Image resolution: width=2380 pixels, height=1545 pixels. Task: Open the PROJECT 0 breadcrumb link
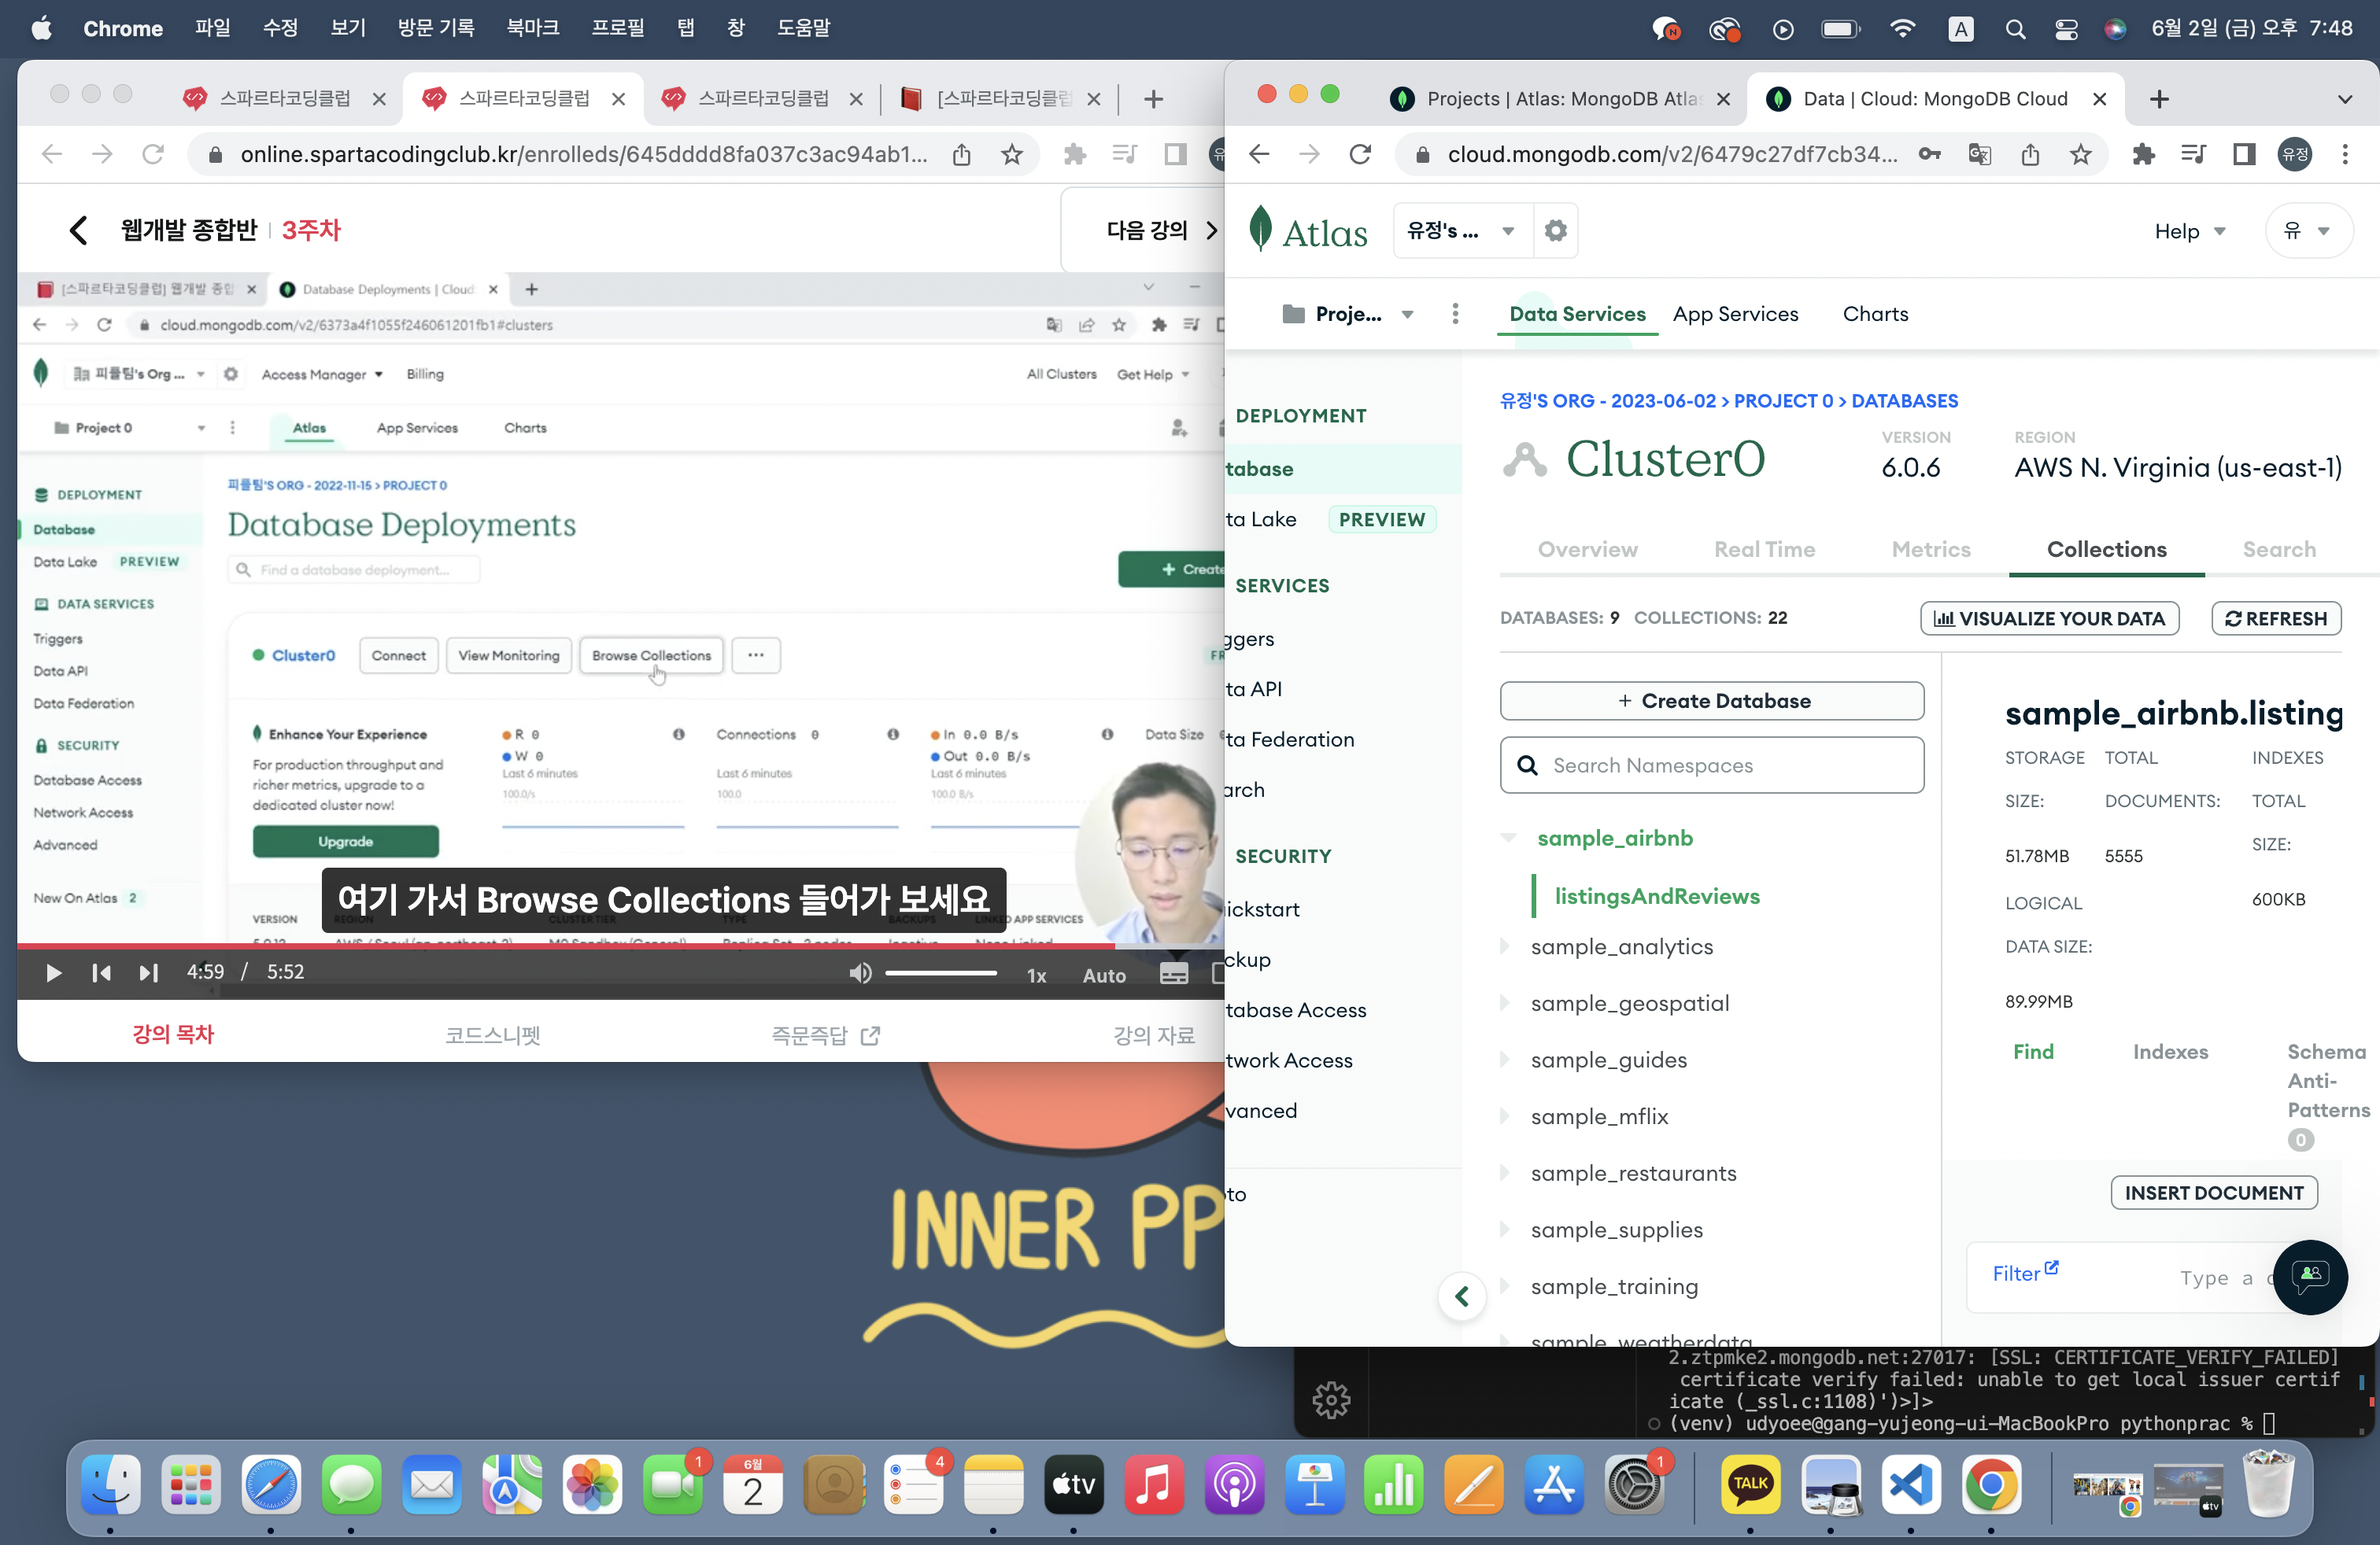[x=1783, y=400]
